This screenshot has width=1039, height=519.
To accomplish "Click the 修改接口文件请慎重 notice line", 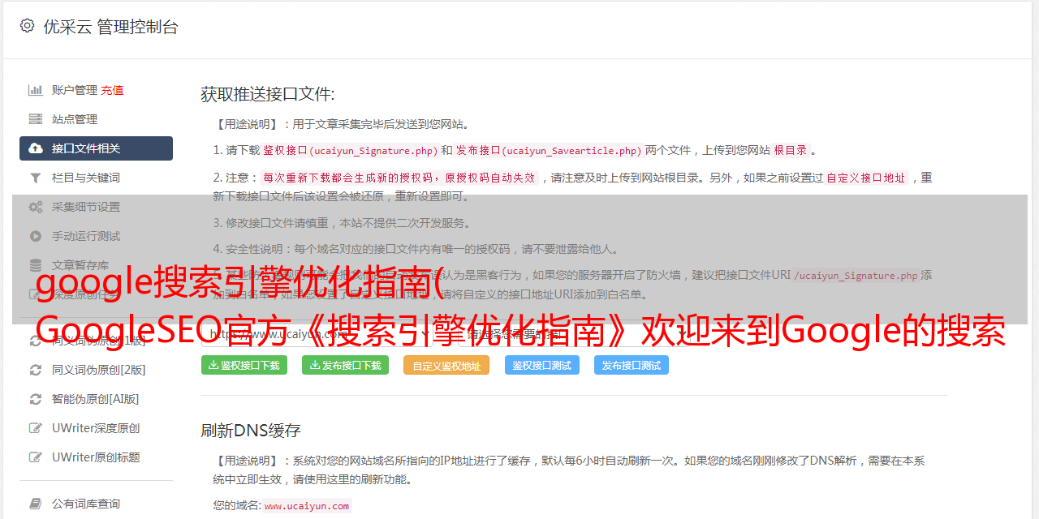I will [342, 223].
